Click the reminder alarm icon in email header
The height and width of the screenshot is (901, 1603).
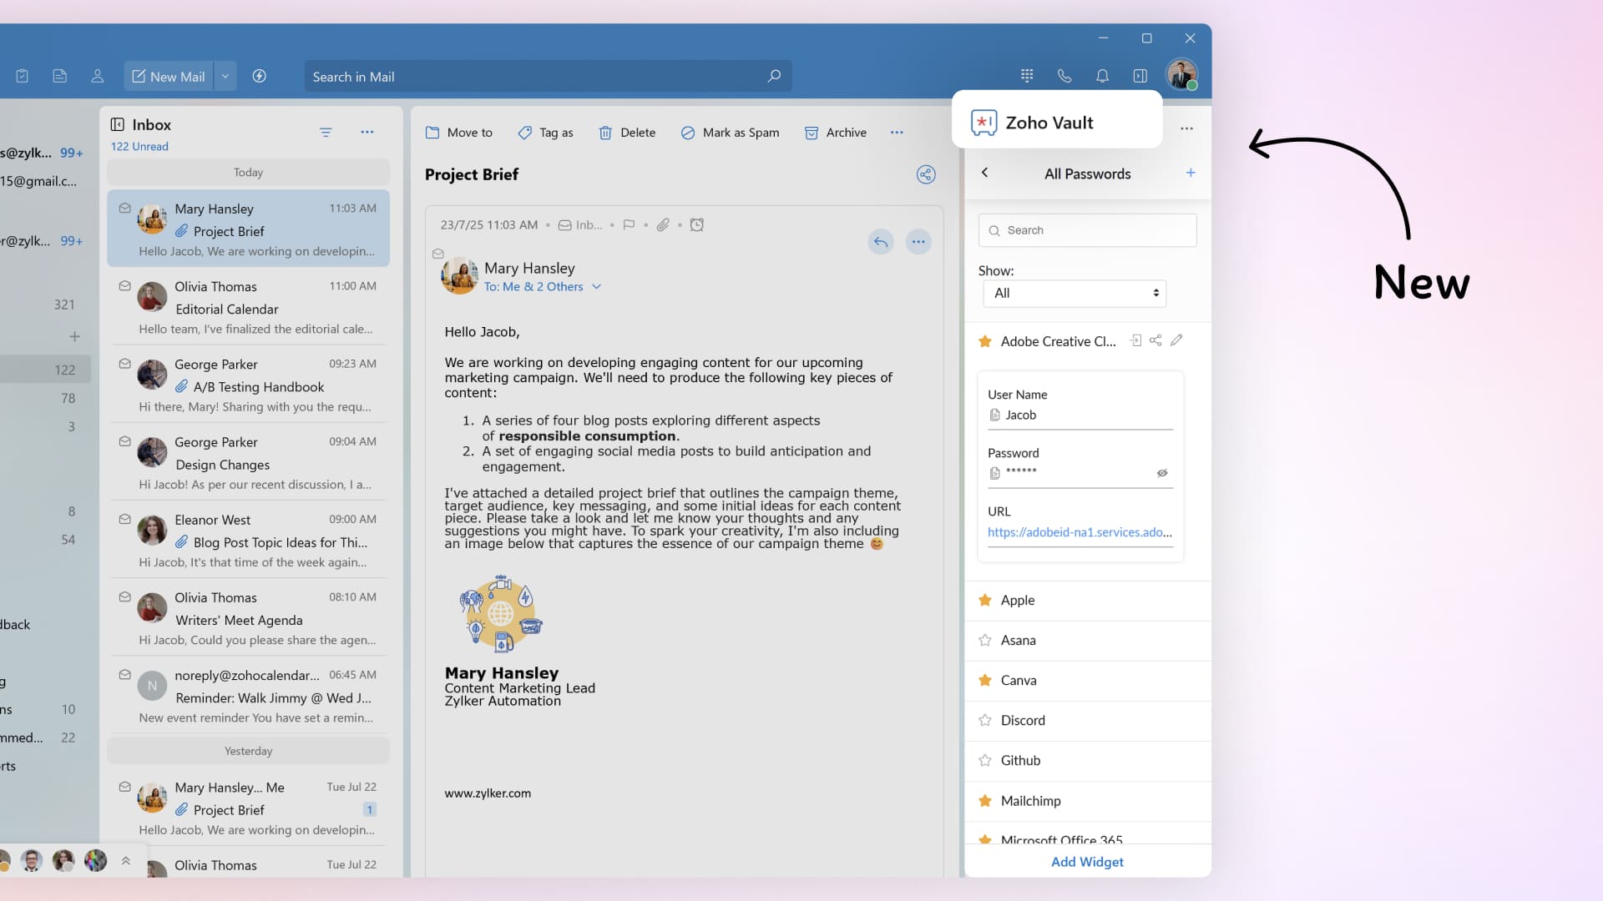point(697,224)
